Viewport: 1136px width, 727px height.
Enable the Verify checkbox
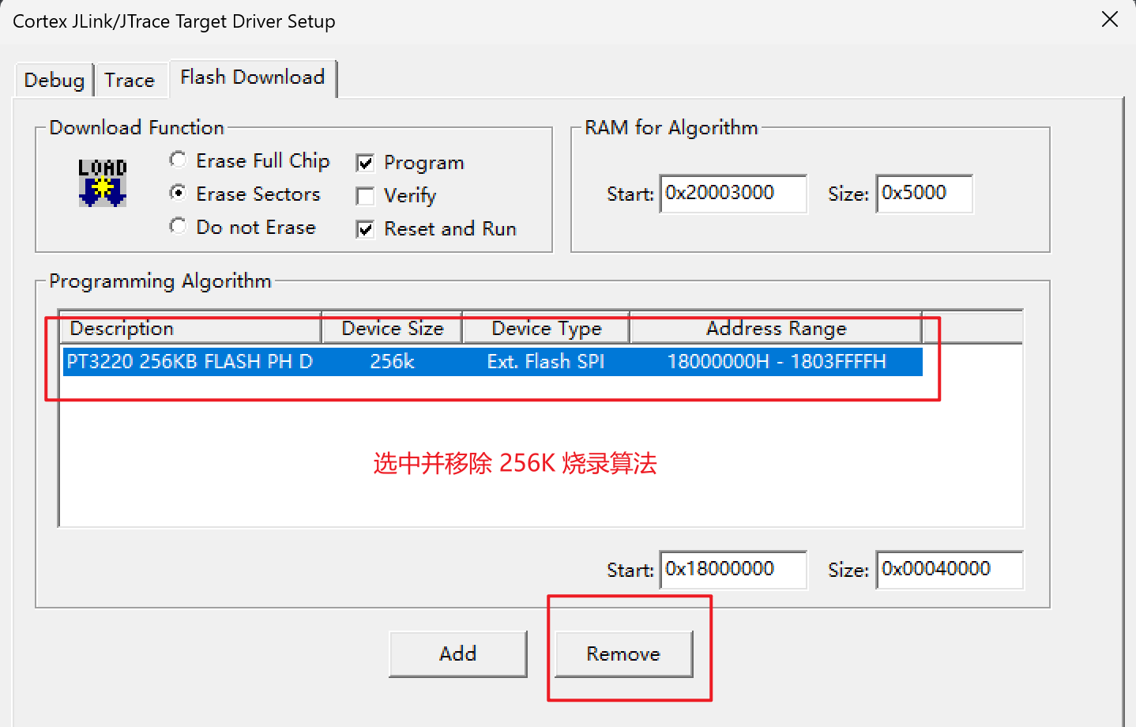pyautogui.click(x=364, y=195)
